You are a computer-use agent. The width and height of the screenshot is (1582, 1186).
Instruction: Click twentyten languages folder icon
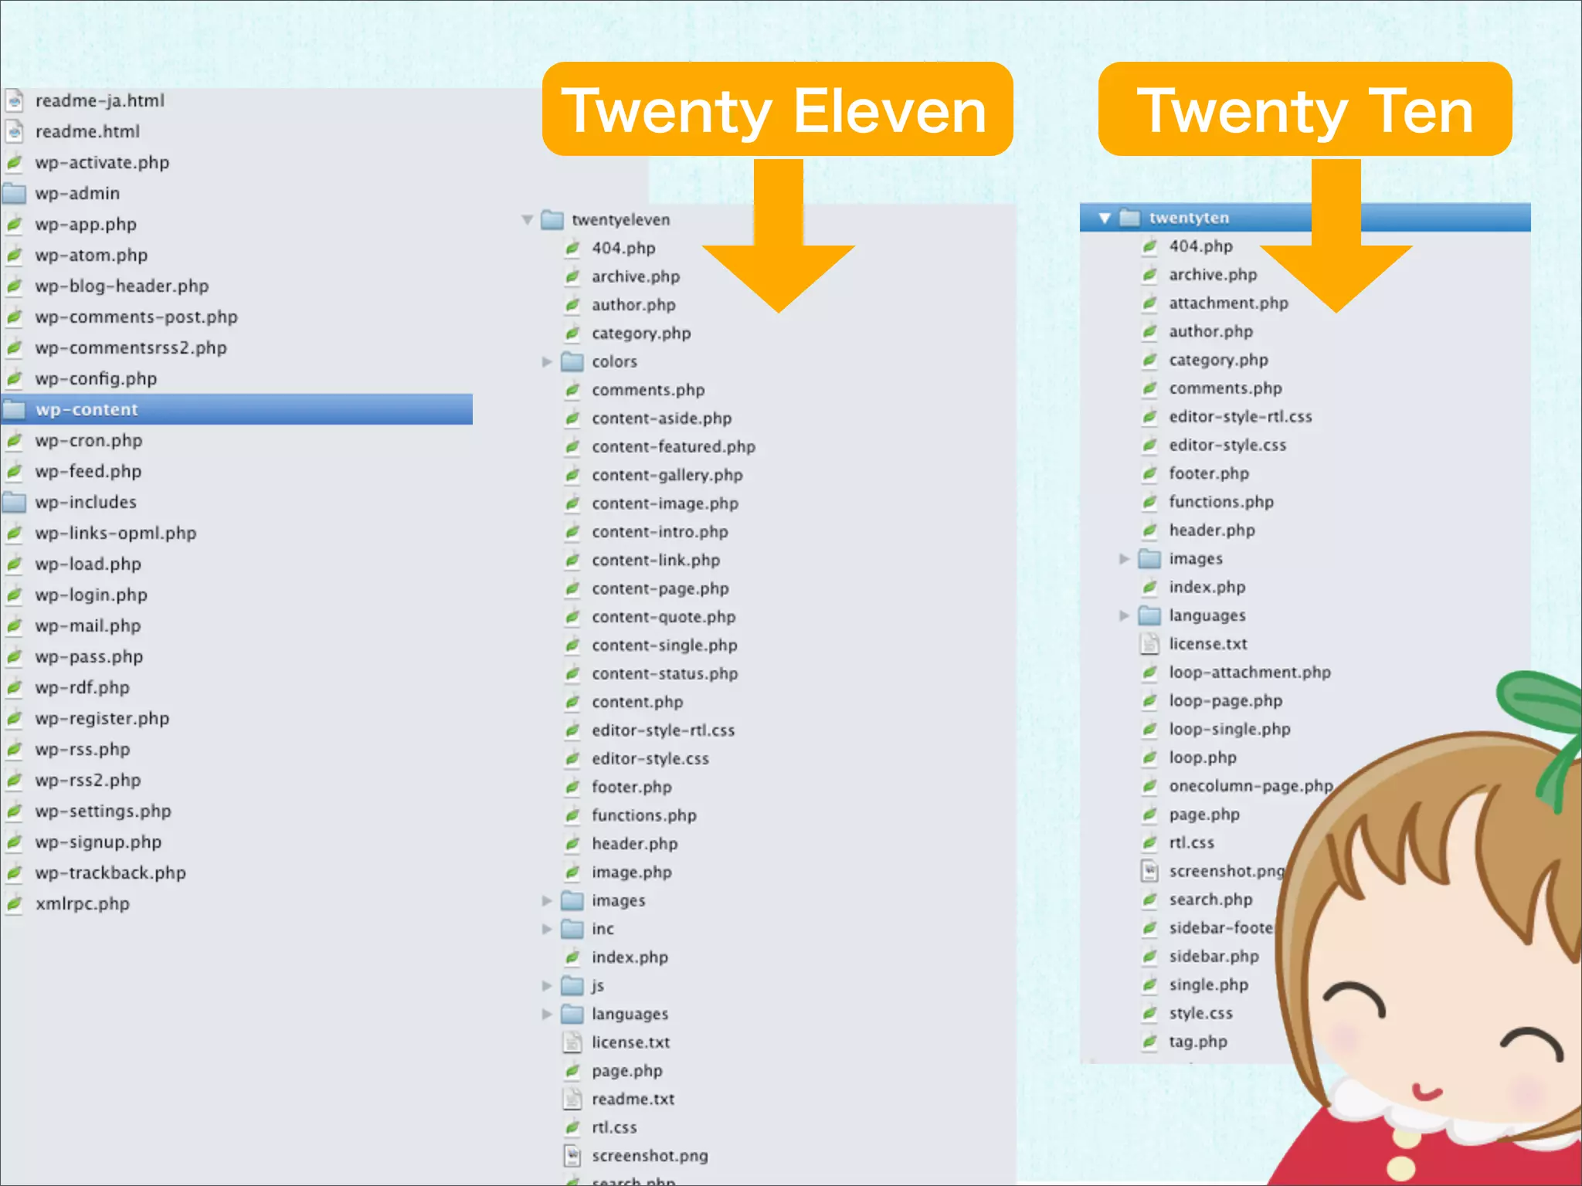click(1150, 615)
